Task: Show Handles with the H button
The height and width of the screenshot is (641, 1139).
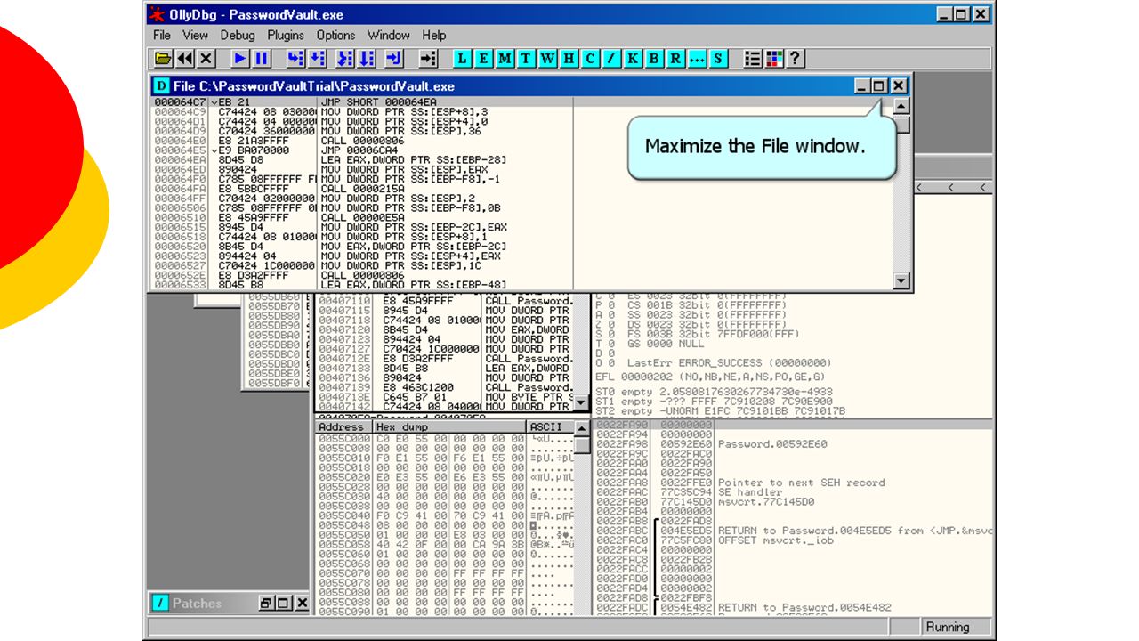Action: (x=569, y=58)
